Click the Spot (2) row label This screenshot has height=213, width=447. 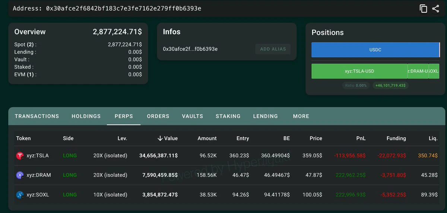(x=25, y=44)
